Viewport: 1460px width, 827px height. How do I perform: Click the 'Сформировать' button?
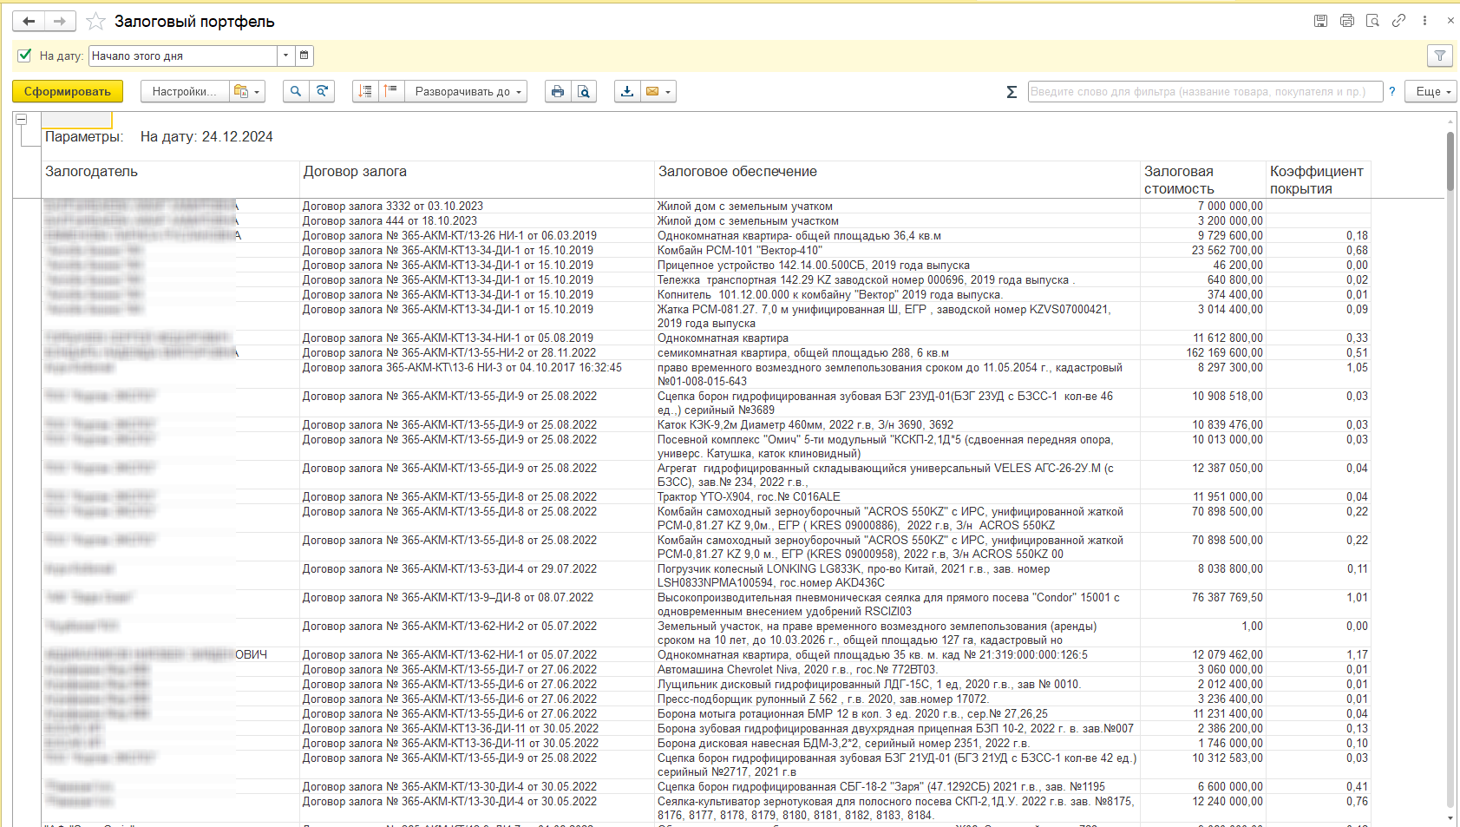(68, 91)
